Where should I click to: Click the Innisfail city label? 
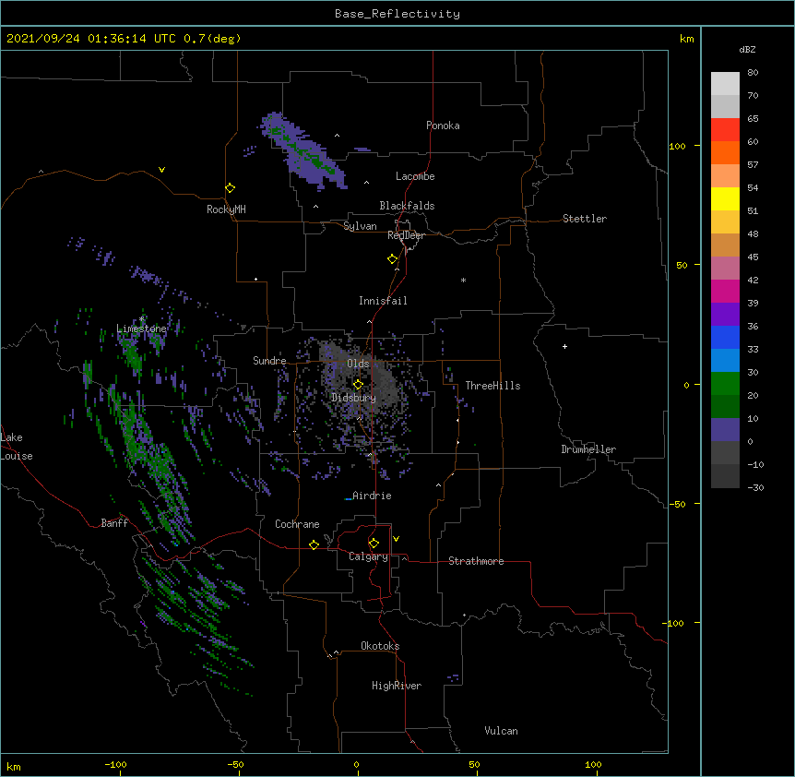click(383, 301)
